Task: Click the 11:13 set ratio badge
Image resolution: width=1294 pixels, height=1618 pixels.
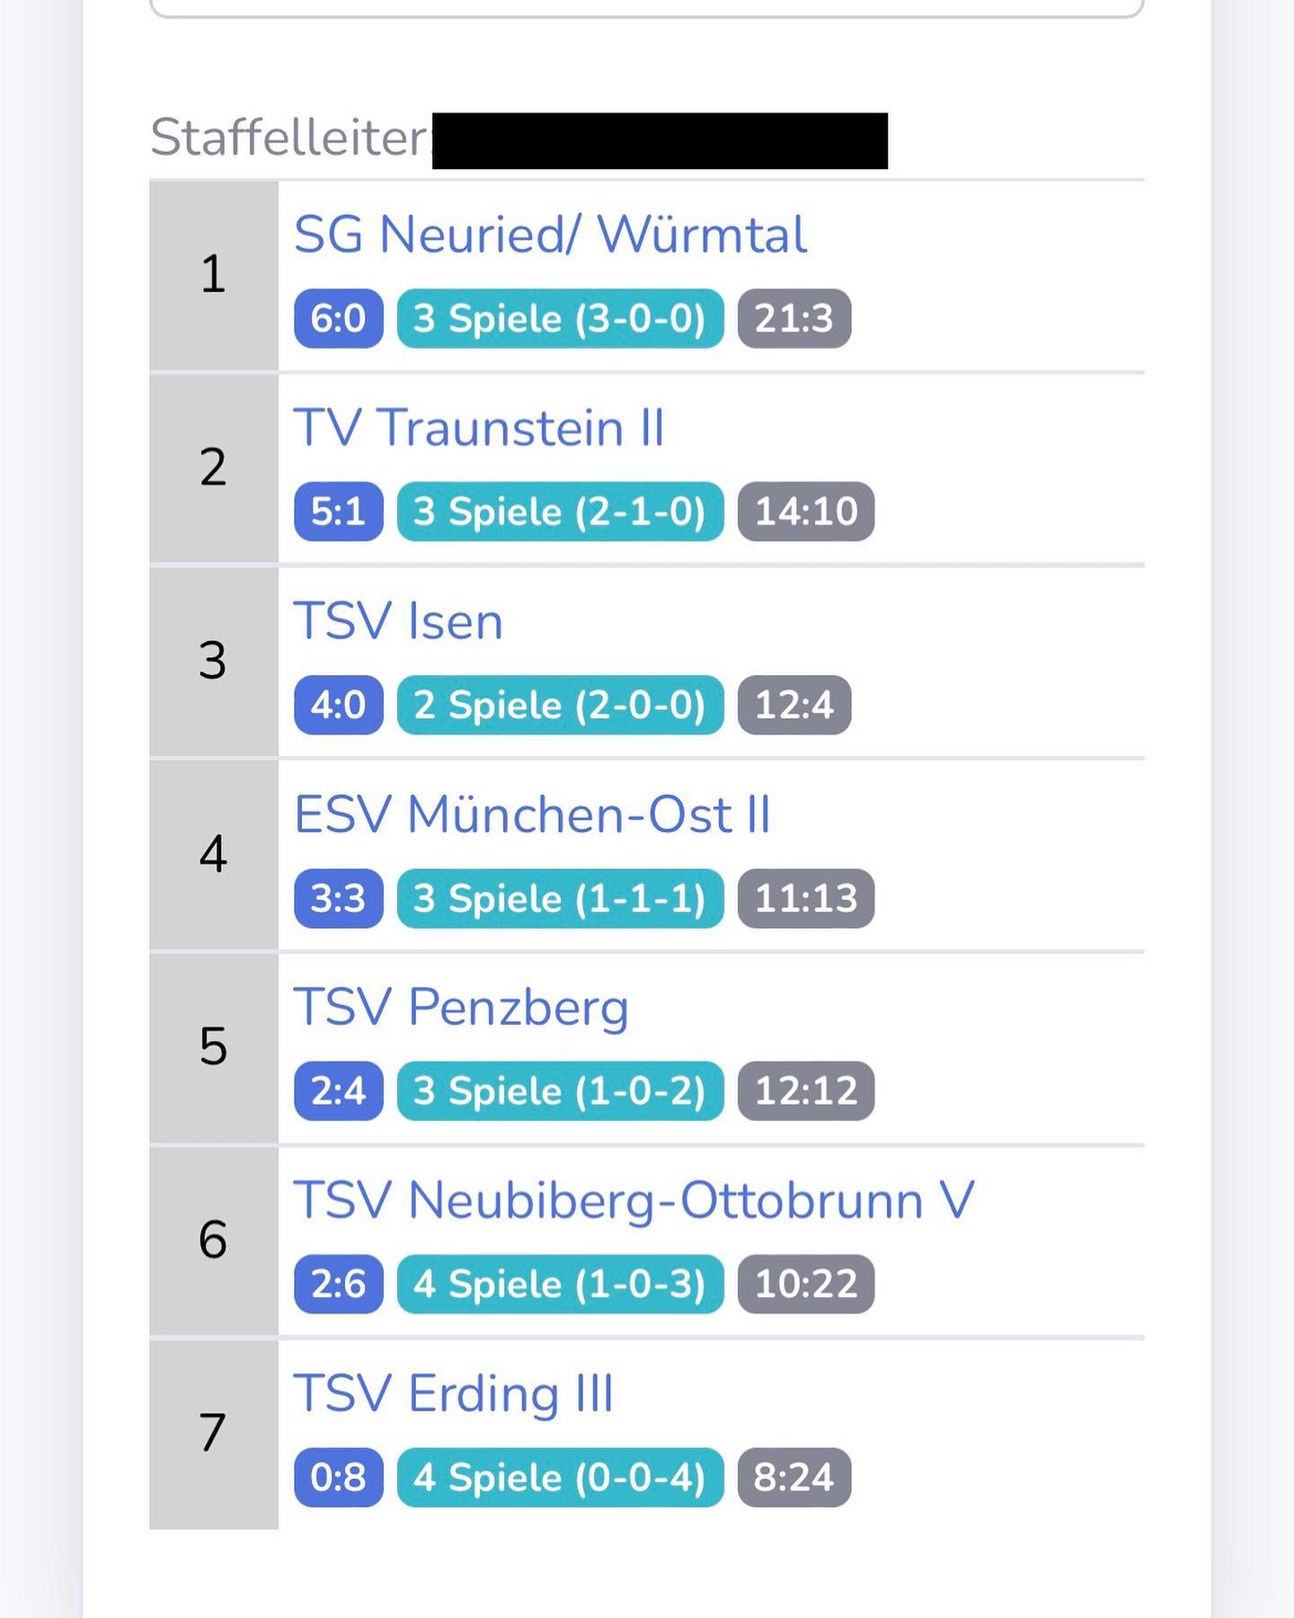Action: point(806,898)
